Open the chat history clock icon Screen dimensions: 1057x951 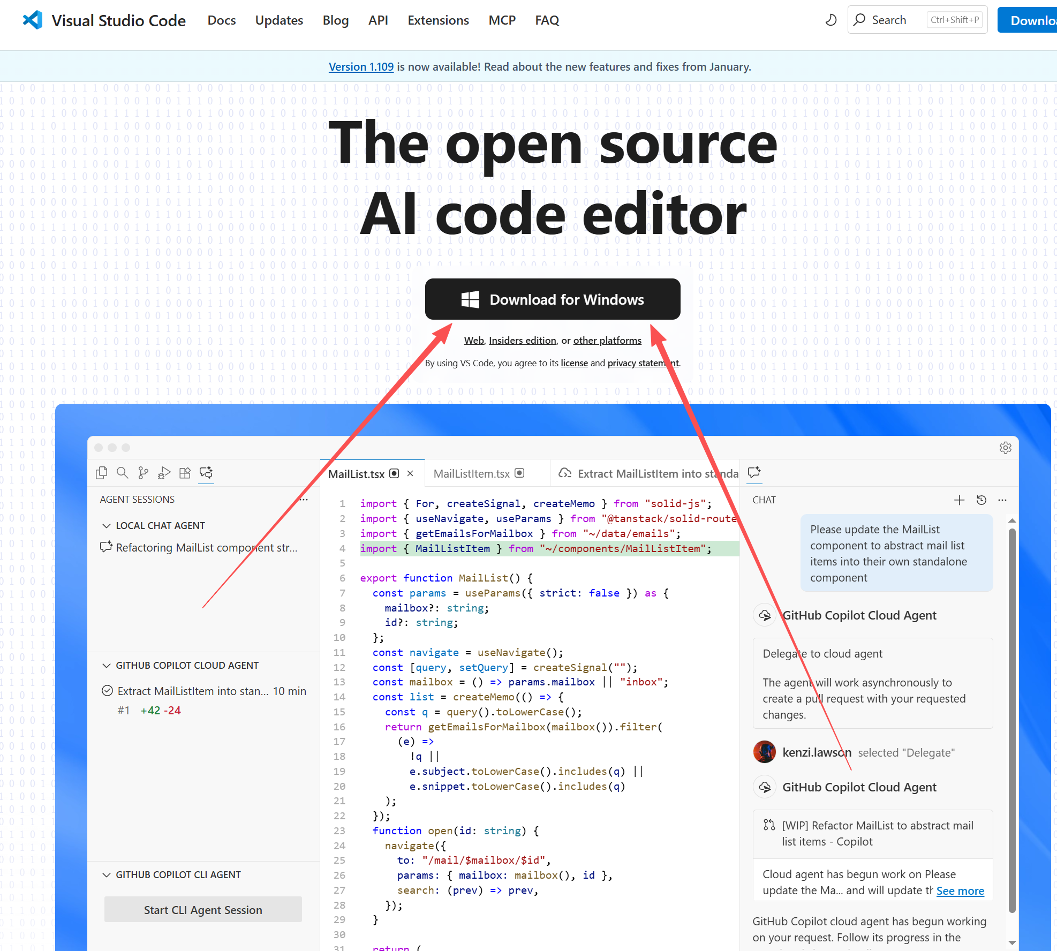pos(981,500)
